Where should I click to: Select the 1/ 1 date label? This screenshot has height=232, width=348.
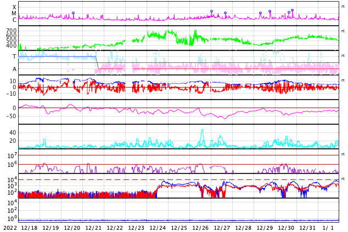(328, 228)
